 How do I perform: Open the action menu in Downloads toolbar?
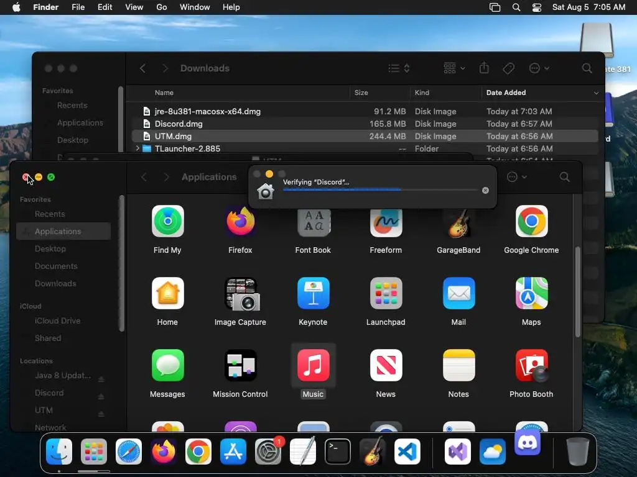pyautogui.click(x=539, y=68)
